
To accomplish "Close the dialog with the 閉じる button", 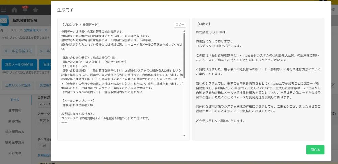I will 315,150.
